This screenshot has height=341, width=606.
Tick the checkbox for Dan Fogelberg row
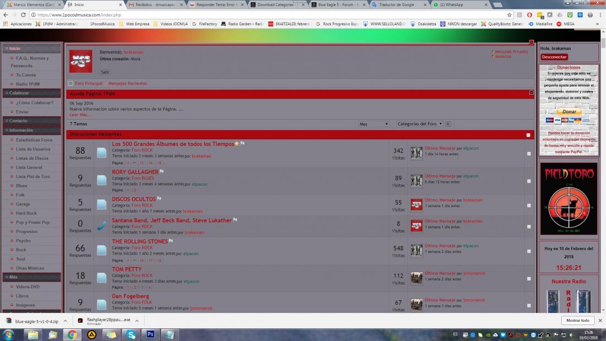point(529,305)
